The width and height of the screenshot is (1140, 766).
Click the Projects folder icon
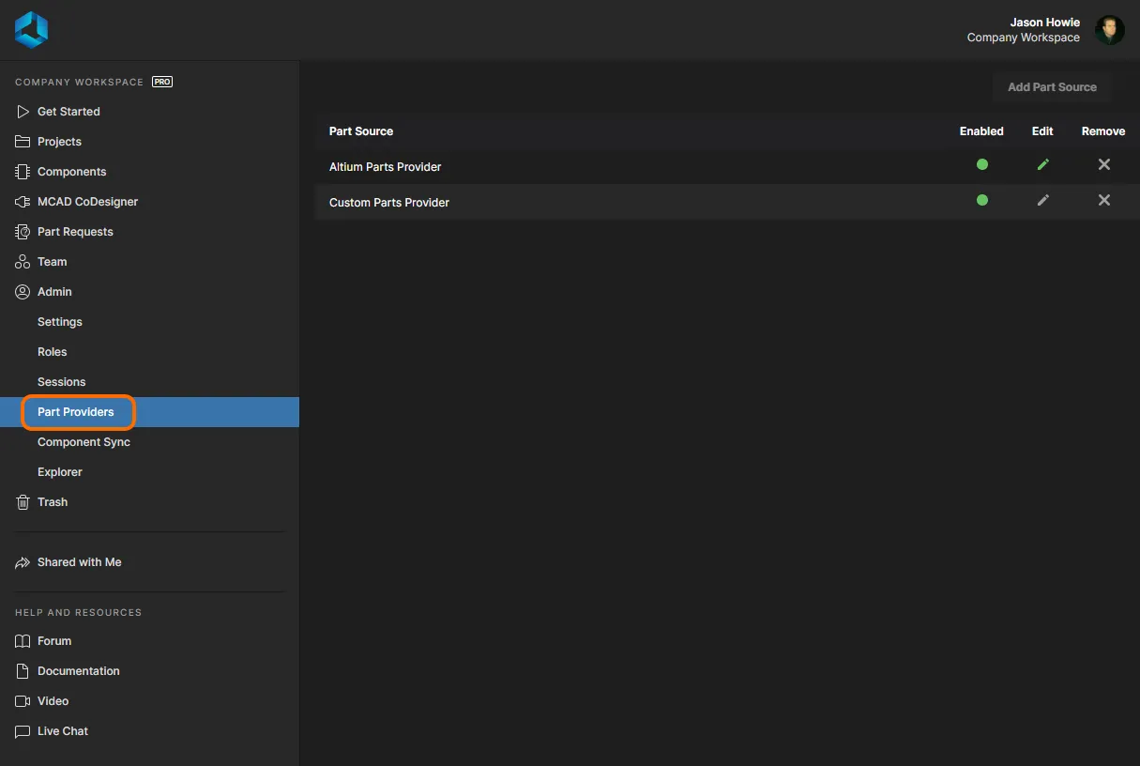[23, 142]
